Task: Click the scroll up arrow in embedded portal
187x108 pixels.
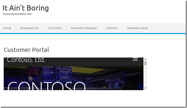Action: [145, 59]
